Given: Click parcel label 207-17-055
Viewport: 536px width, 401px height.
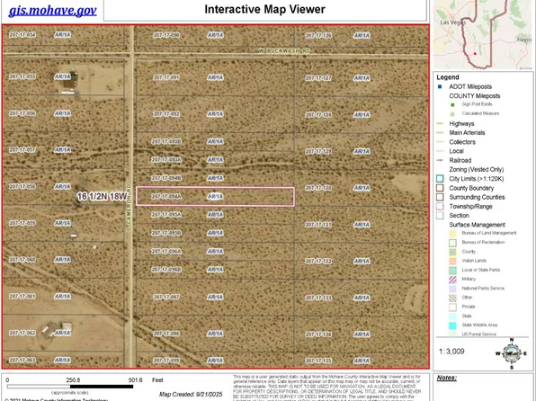Looking at the screenshot, I should pyautogui.click(x=22, y=76).
